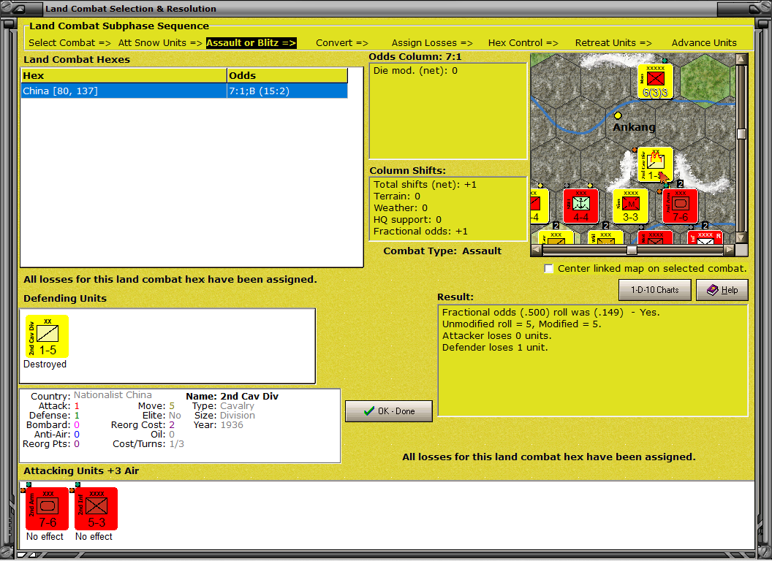Click the green checkmark on OK - Done
The width and height of the screenshot is (772, 561).
tap(368, 411)
